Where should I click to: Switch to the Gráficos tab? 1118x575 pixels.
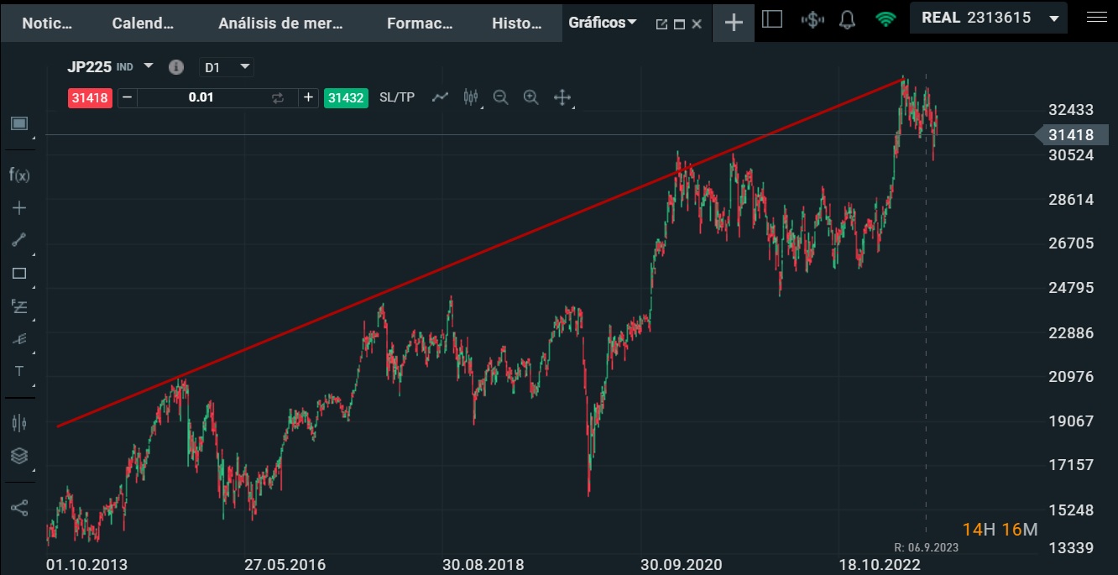tap(598, 23)
